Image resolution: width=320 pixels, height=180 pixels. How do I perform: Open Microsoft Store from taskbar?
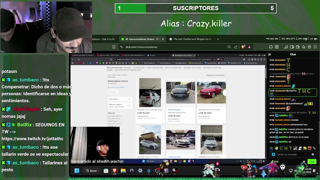pos(106,171)
